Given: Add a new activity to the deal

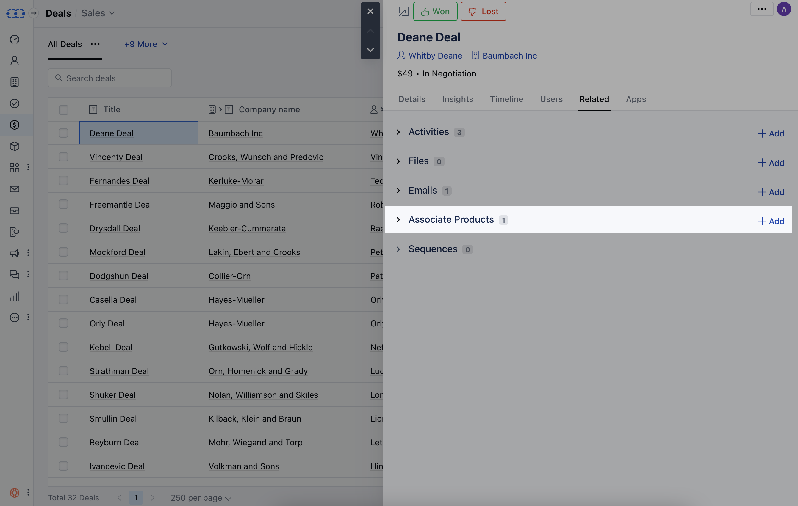Looking at the screenshot, I should click(x=771, y=133).
